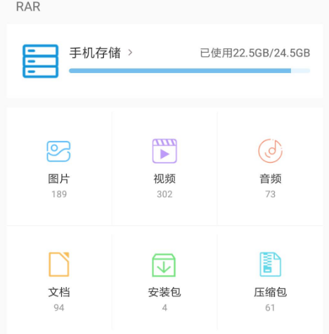
Task: Click the 61 count under 压缩包
Action: point(270,307)
